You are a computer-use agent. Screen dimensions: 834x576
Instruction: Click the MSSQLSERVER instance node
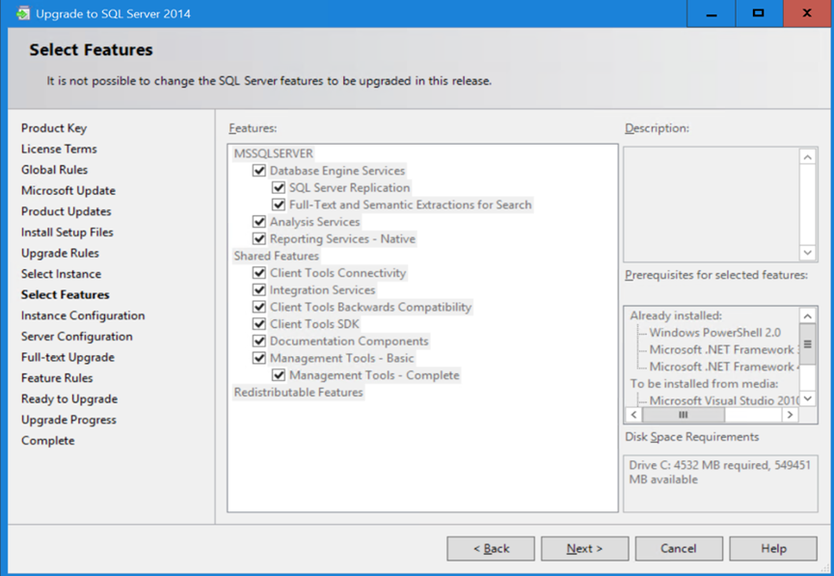274,153
